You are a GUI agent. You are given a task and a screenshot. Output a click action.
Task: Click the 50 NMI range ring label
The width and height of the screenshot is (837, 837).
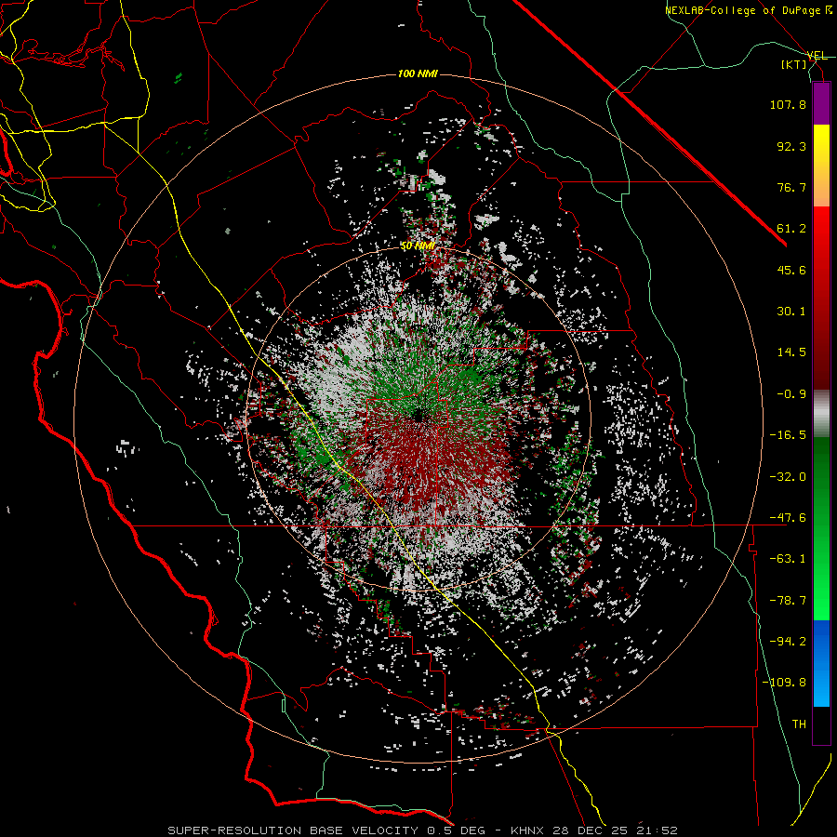(x=418, y=246)
